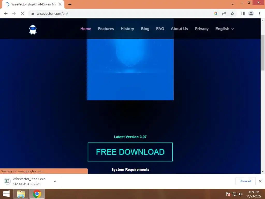This screenshot has height=199, width=265.
Task: Open the FAQ page
Action: tap(160, 29)
